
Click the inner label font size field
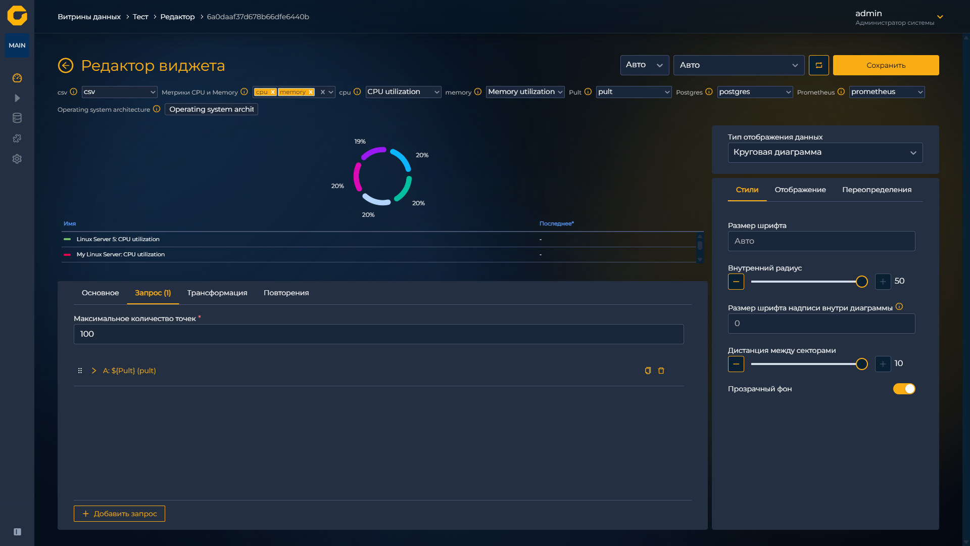821,324
